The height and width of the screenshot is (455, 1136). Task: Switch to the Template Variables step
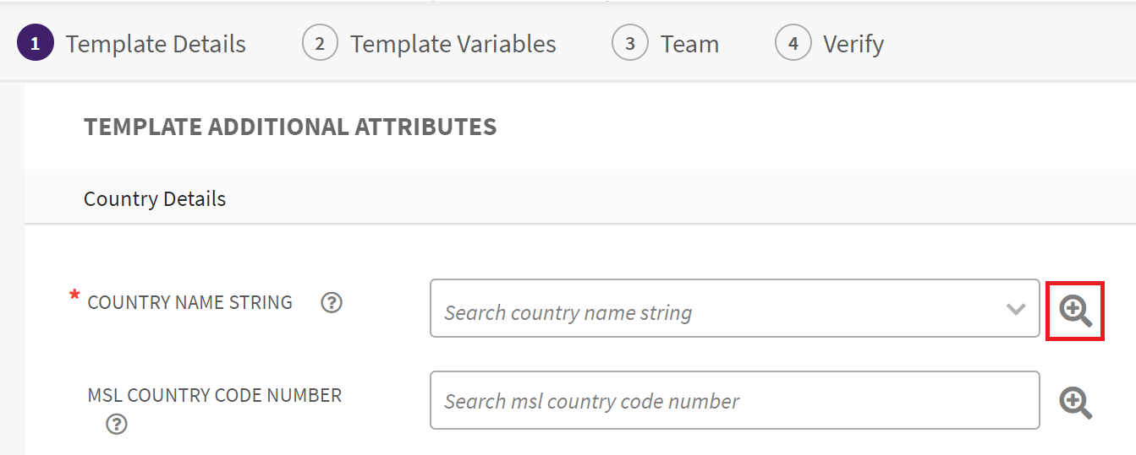click(453, 44)
